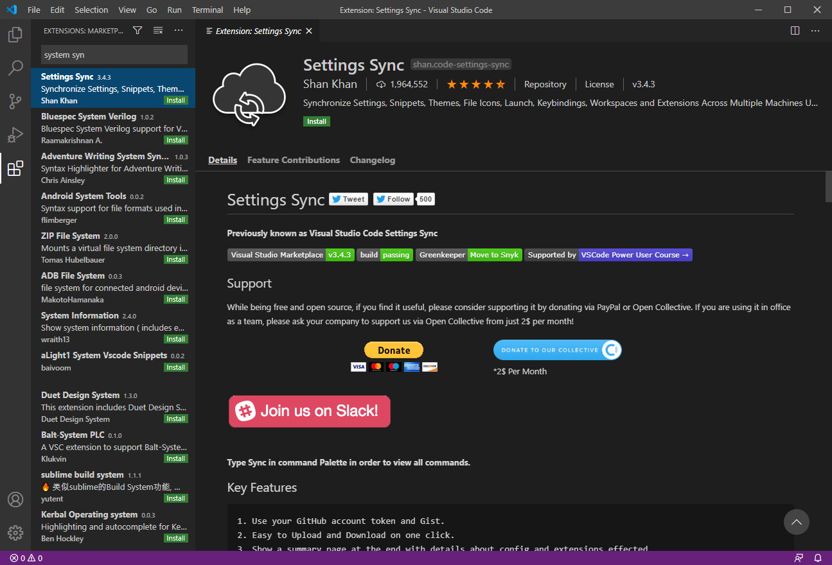Screen dimensions: 832x565
Task: Filter extensions with the funnel icon
Action: [x=137, y=30]
